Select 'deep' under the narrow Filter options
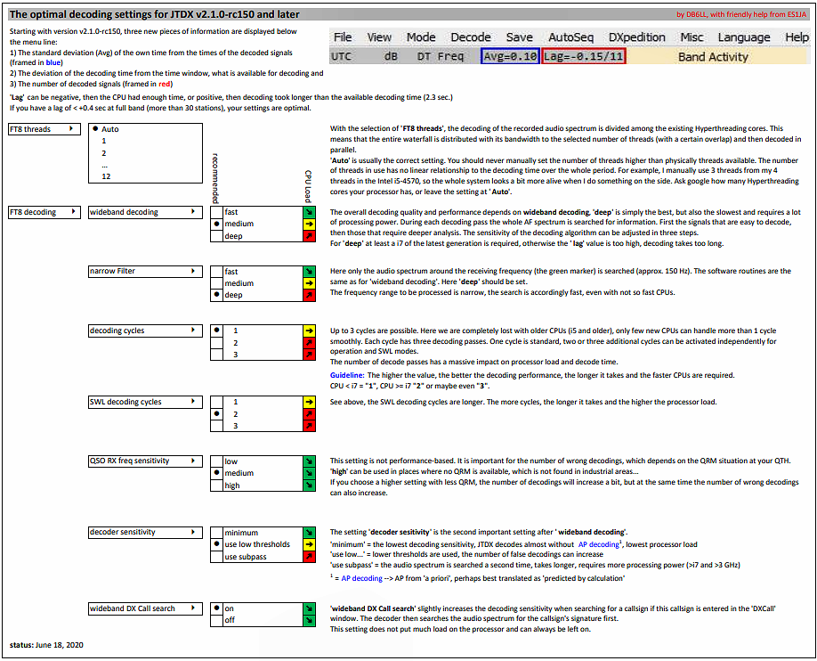The height and width of the screenshot is (661, 817). [236, 295]
